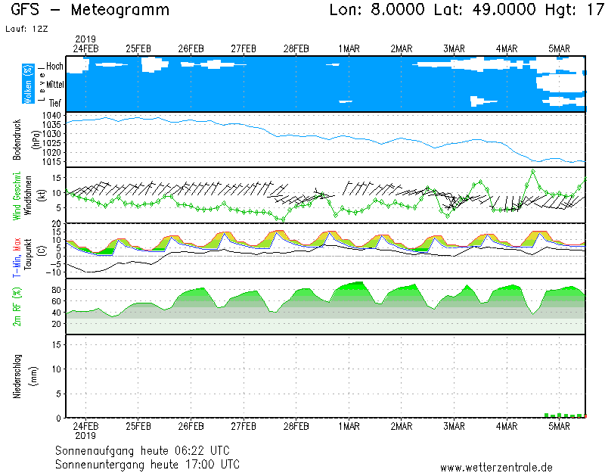The height and width of the screenshot is (473, 605).
Task: Select the Hoch cloud level label
Action: [x=54, y=67]
